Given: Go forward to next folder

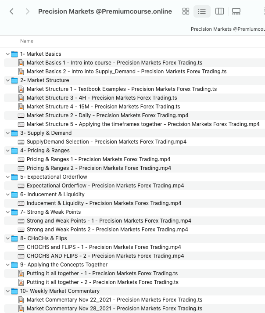Looking at the screenshot, I should [28, 11].
